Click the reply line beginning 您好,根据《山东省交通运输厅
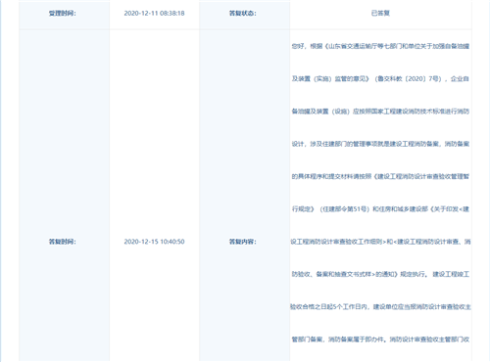Screen dimensions: 490x362 [380, 46]
